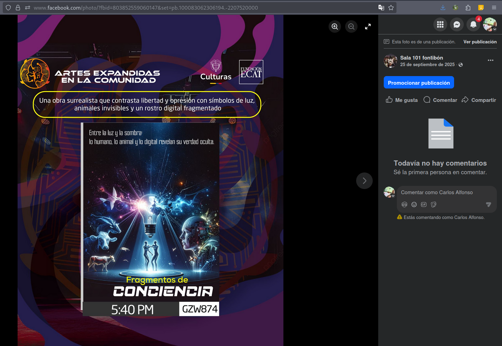Open site security lock info
The height and width of the screenshot is (346, 502).
point(18,8)
